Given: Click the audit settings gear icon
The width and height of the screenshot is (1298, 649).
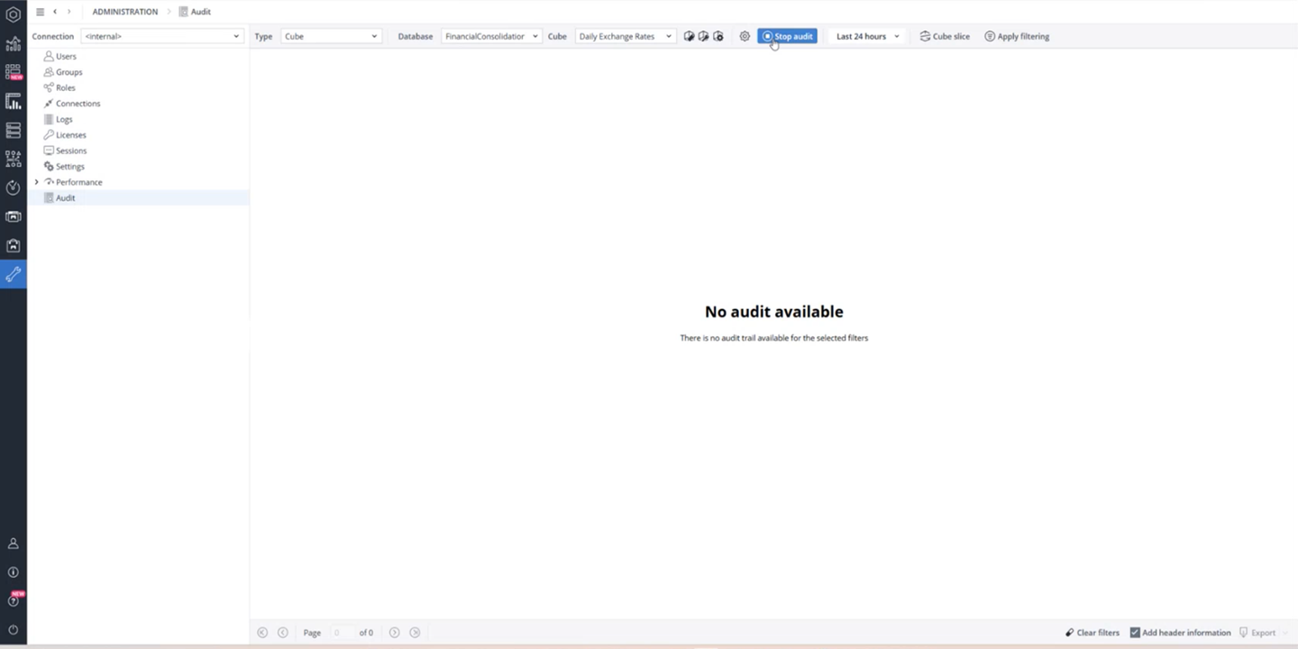Looking at the screenshot, I should (745, 37).
